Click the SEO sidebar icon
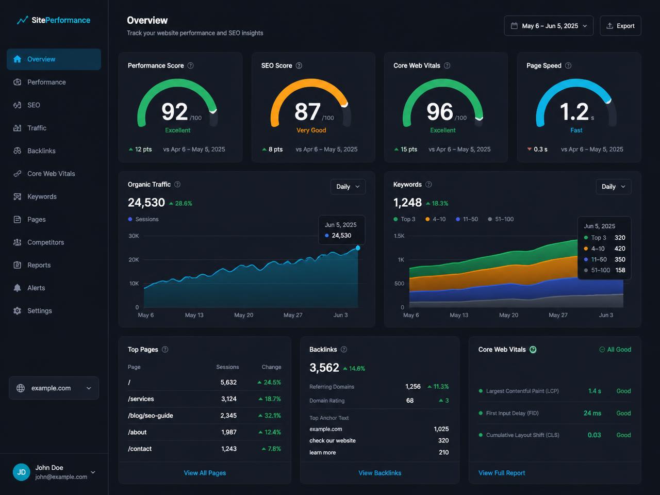This screenshot has height=495, width=660. pos(18,105)
